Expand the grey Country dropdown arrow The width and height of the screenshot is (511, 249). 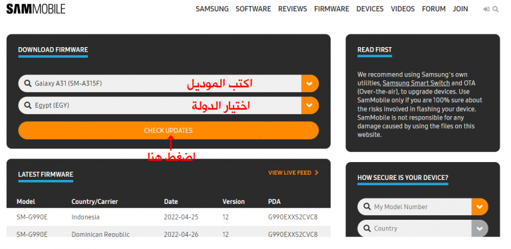(480, 228)
